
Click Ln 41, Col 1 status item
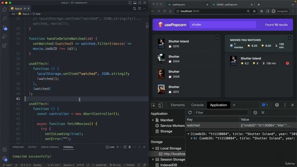point(54,165)
